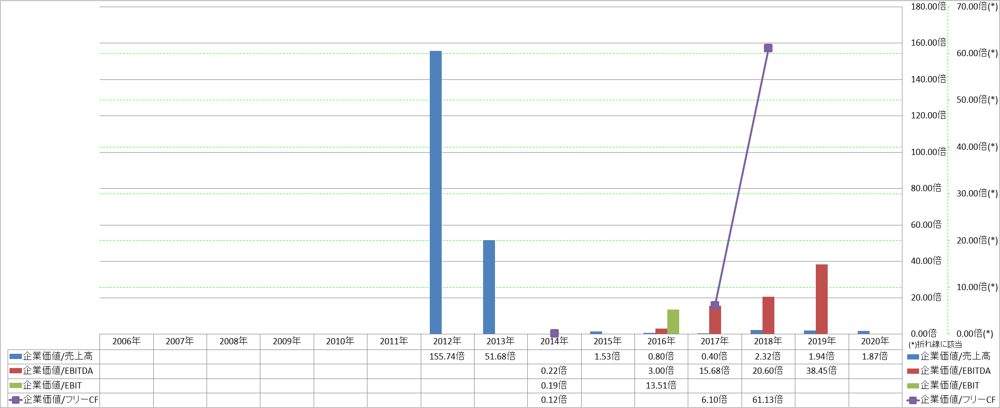Click the 0.19倍 EBIT cell
Screen dimensions: 1000x408
coord(554,385)
